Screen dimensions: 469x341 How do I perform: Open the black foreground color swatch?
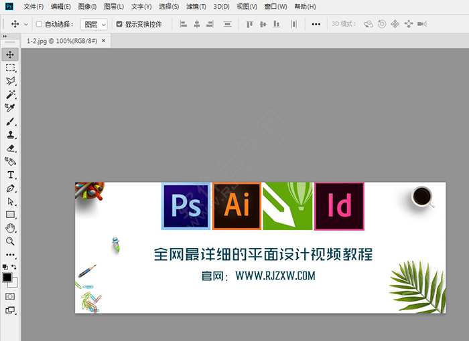click(x=7, y=277)
